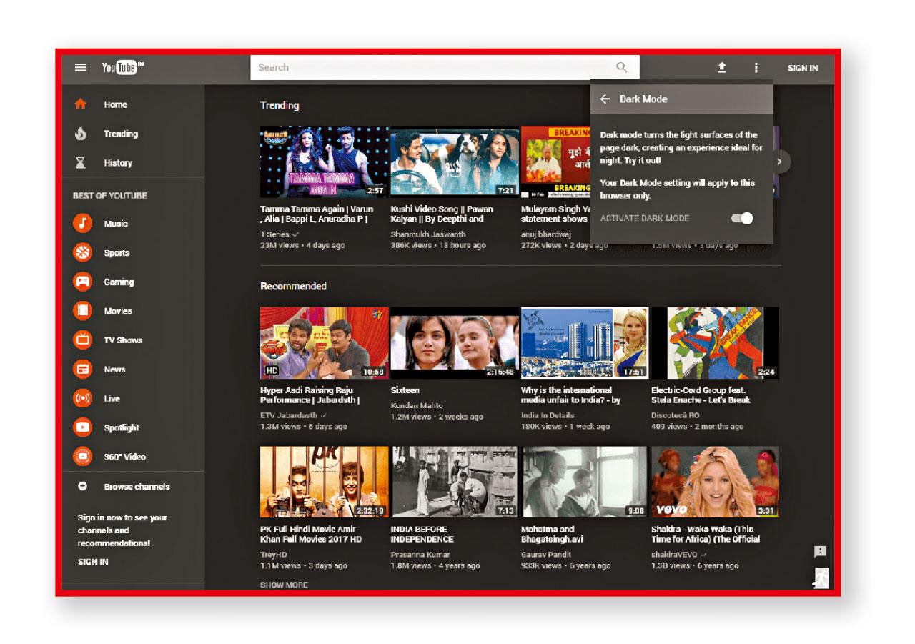This screenshot has width=915, height=644.
Task: Open Spotlight from the sidebar
Action: (x=122, y=427)
